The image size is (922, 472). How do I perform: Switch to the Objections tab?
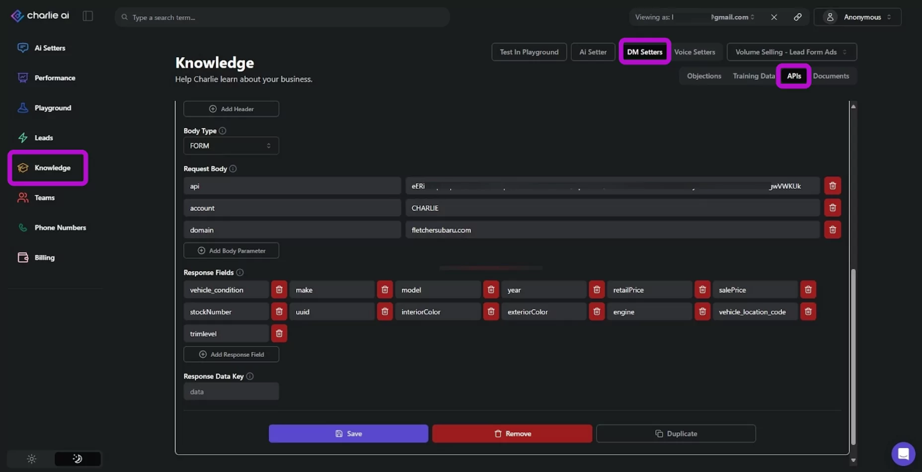click(704, 76)
